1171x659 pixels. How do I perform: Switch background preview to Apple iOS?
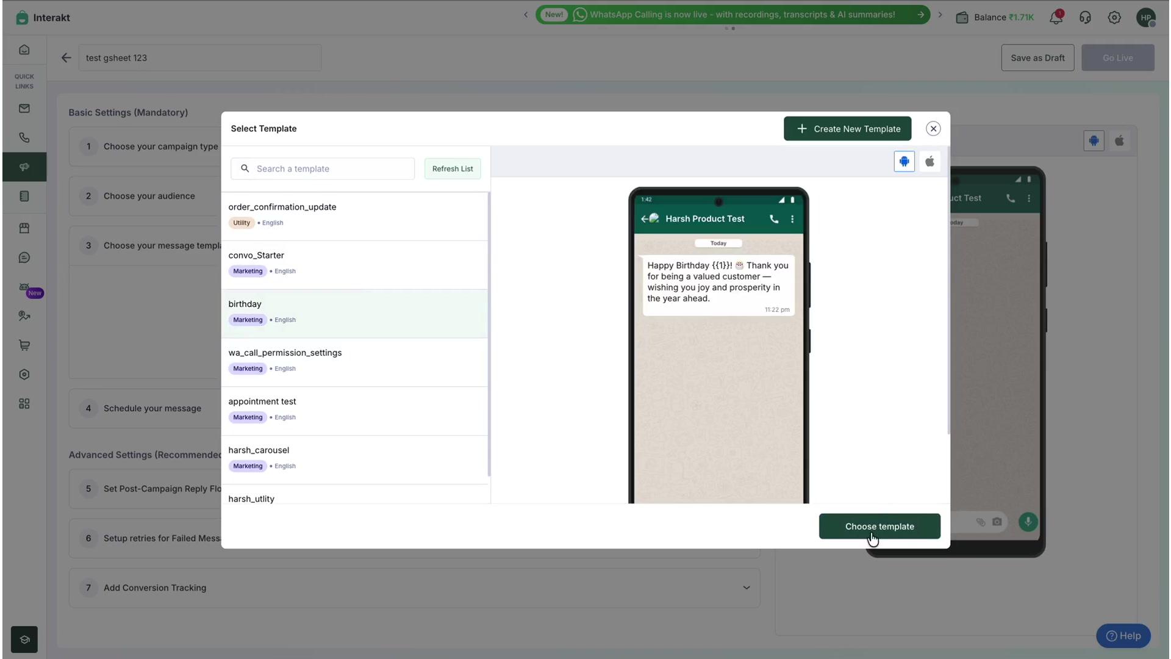click(1119, 141)
